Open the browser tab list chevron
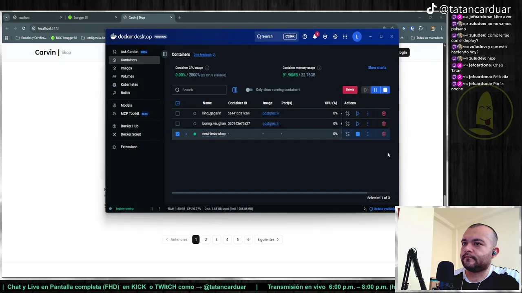Screen dimensions: 522x293 pyautogui.click(x=6, y=17)
